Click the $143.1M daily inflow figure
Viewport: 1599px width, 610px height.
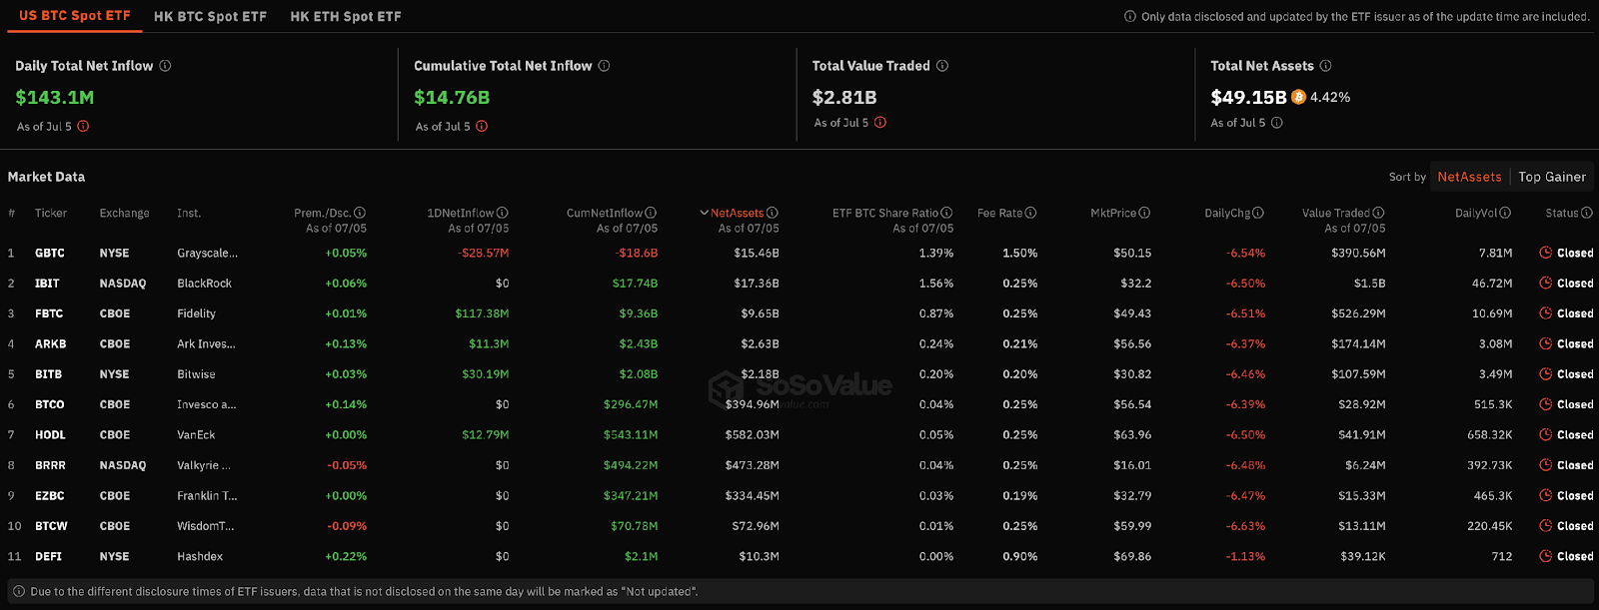[x=55, y=97]
